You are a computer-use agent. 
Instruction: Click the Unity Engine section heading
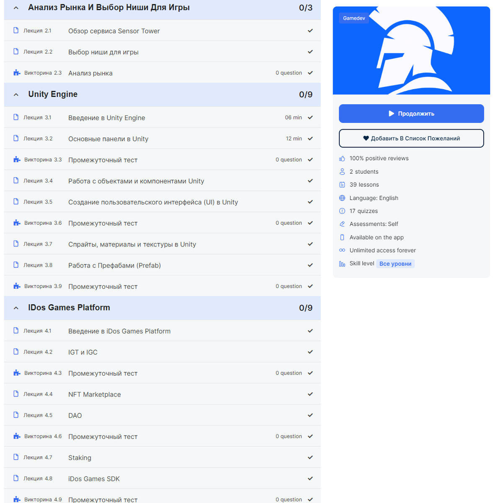click(x=53, y=94)
